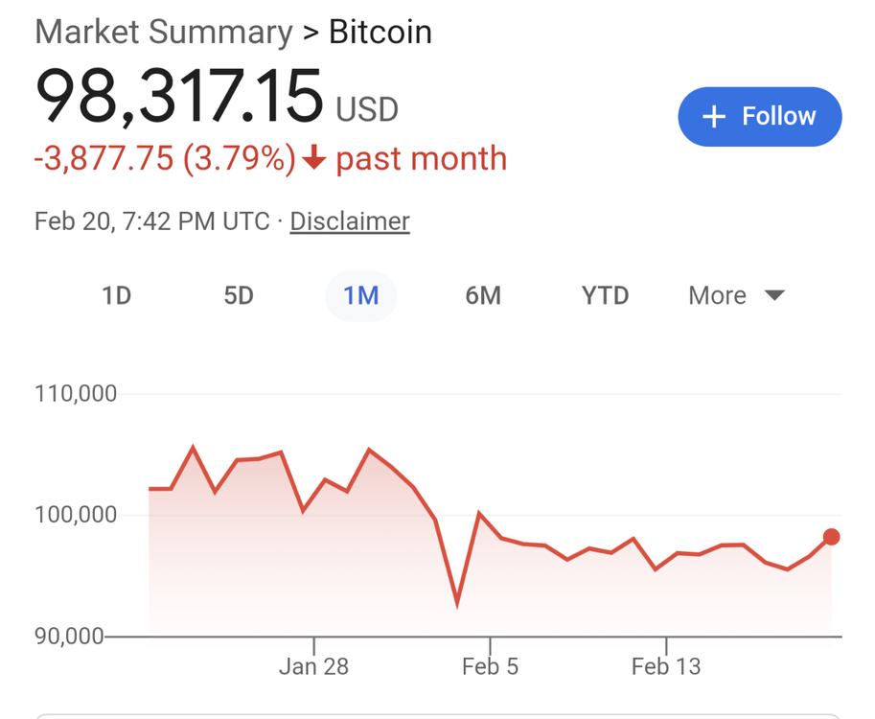This screenshot has height=719, width=875.
Task: Select the highlighted 1M range tab
Action: point(361,295)
